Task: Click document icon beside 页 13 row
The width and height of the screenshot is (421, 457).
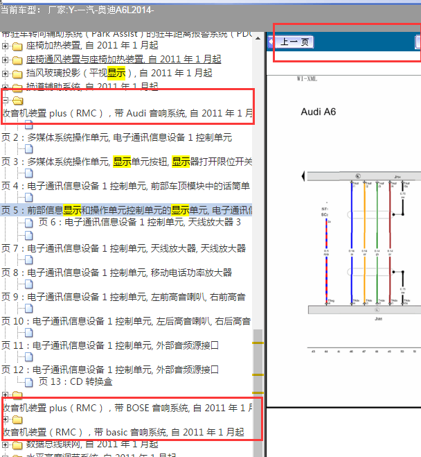Action: (x=28, y=382)
